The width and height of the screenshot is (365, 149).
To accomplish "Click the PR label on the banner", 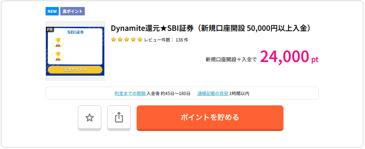I will point(50,30).
